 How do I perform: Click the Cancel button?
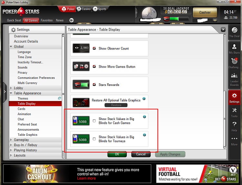point(141,154)
